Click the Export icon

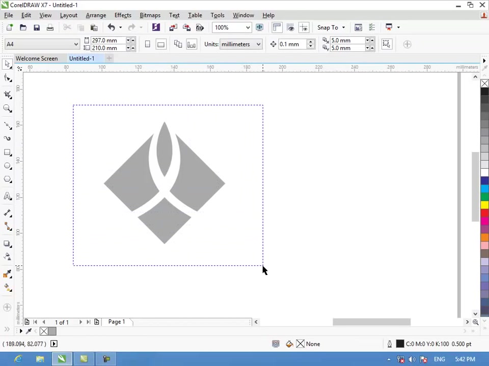pos(186,27)
